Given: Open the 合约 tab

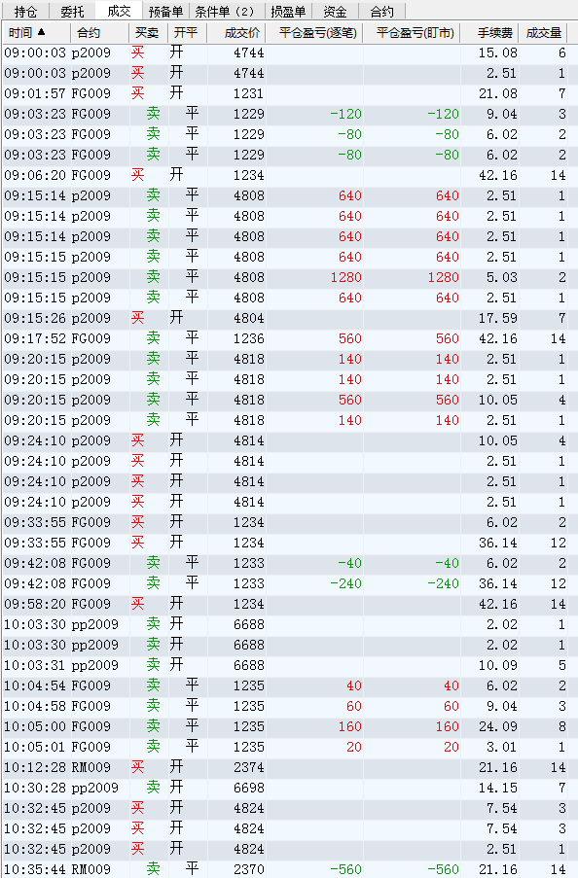Looking at the screenshot, I should pos(381,12).
